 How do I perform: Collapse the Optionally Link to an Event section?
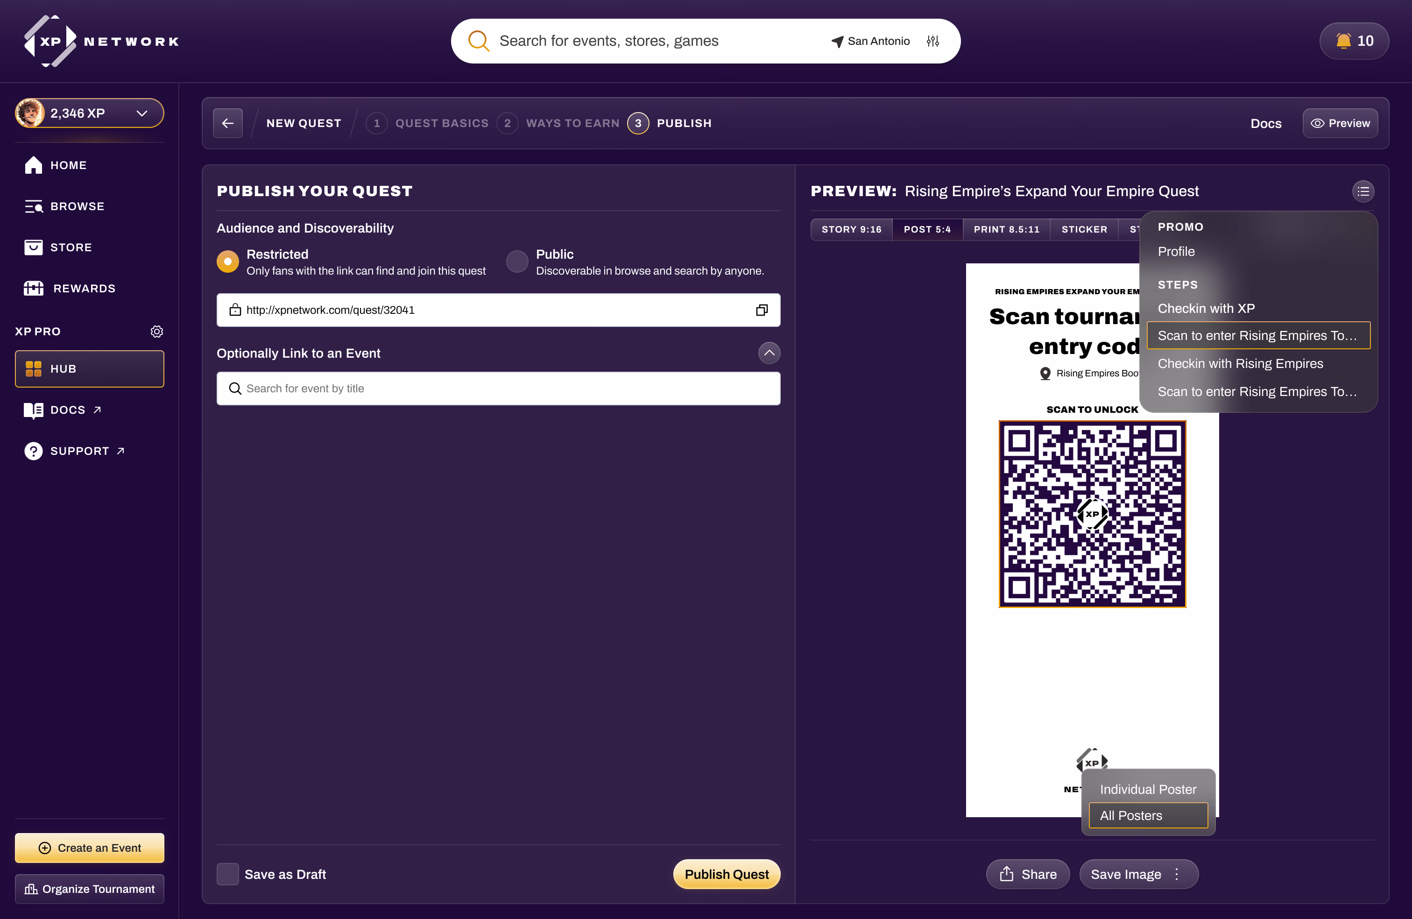[769, 353]
